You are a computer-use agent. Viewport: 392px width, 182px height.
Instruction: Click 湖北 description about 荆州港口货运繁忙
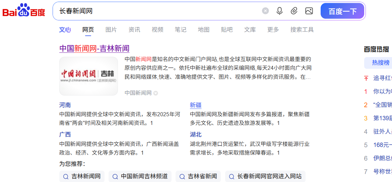(250, 148)
